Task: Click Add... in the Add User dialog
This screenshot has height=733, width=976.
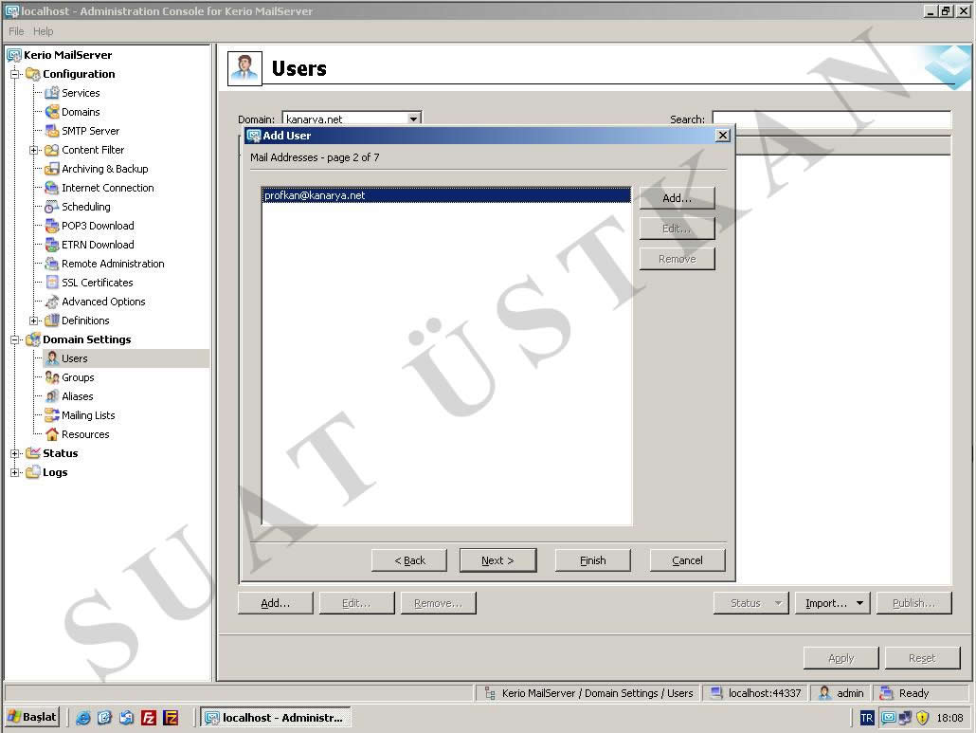Action: (x=678, y=198)
